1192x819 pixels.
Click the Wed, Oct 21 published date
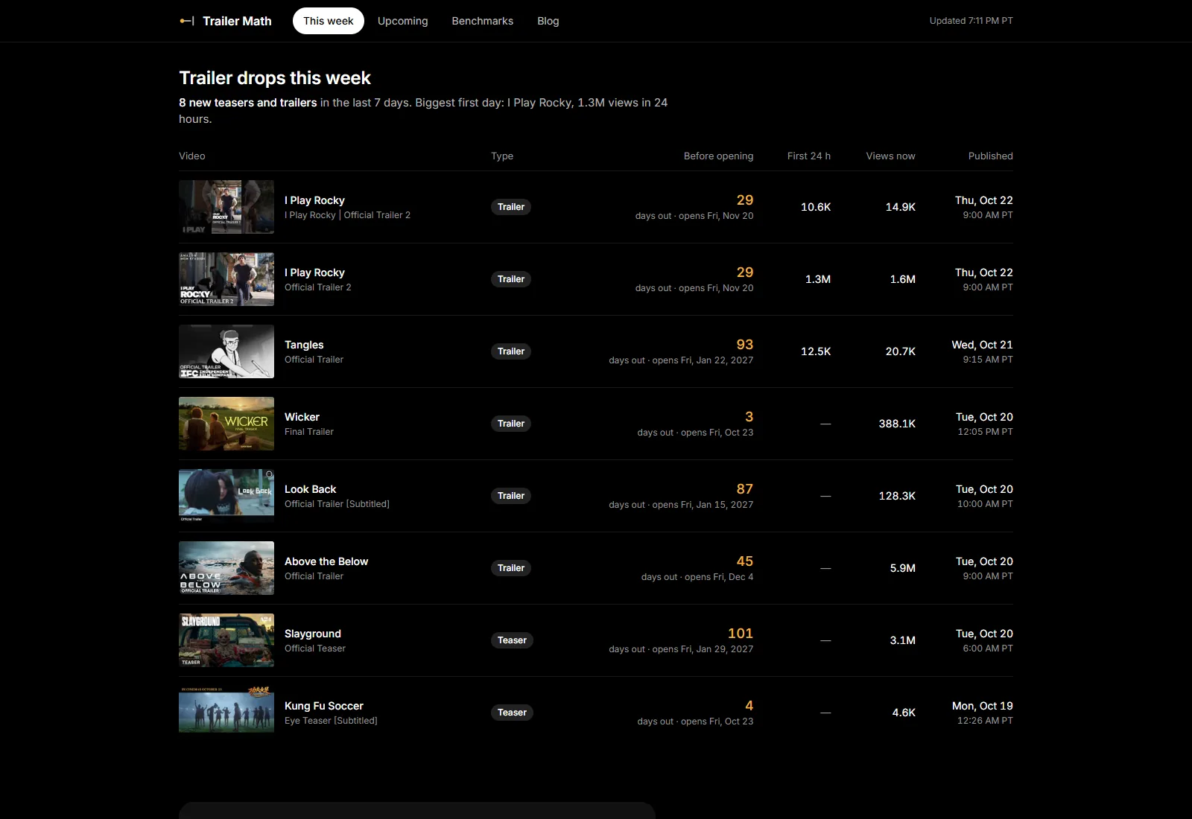tap(982, 345)
